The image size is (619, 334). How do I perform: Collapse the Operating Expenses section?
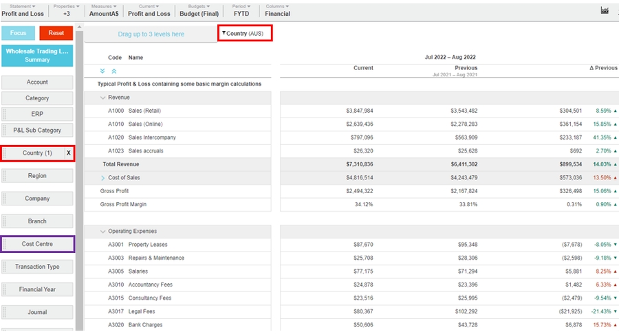tap(102, 232)
